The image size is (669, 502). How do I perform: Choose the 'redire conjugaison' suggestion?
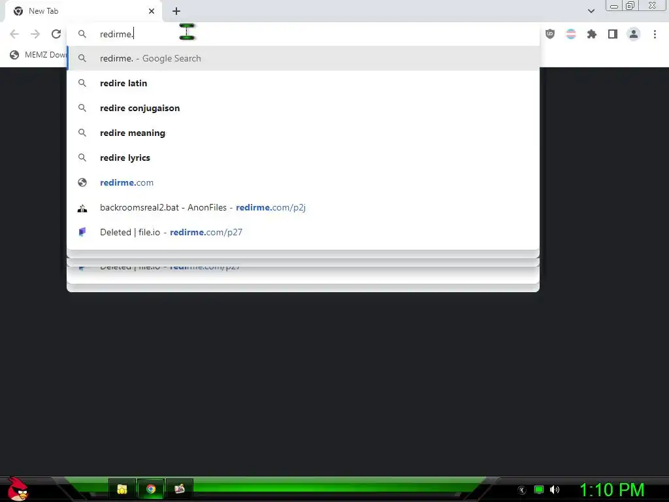click(x=303, y=108)
